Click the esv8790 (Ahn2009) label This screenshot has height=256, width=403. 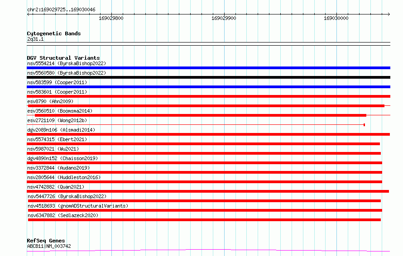coord(50,101)
